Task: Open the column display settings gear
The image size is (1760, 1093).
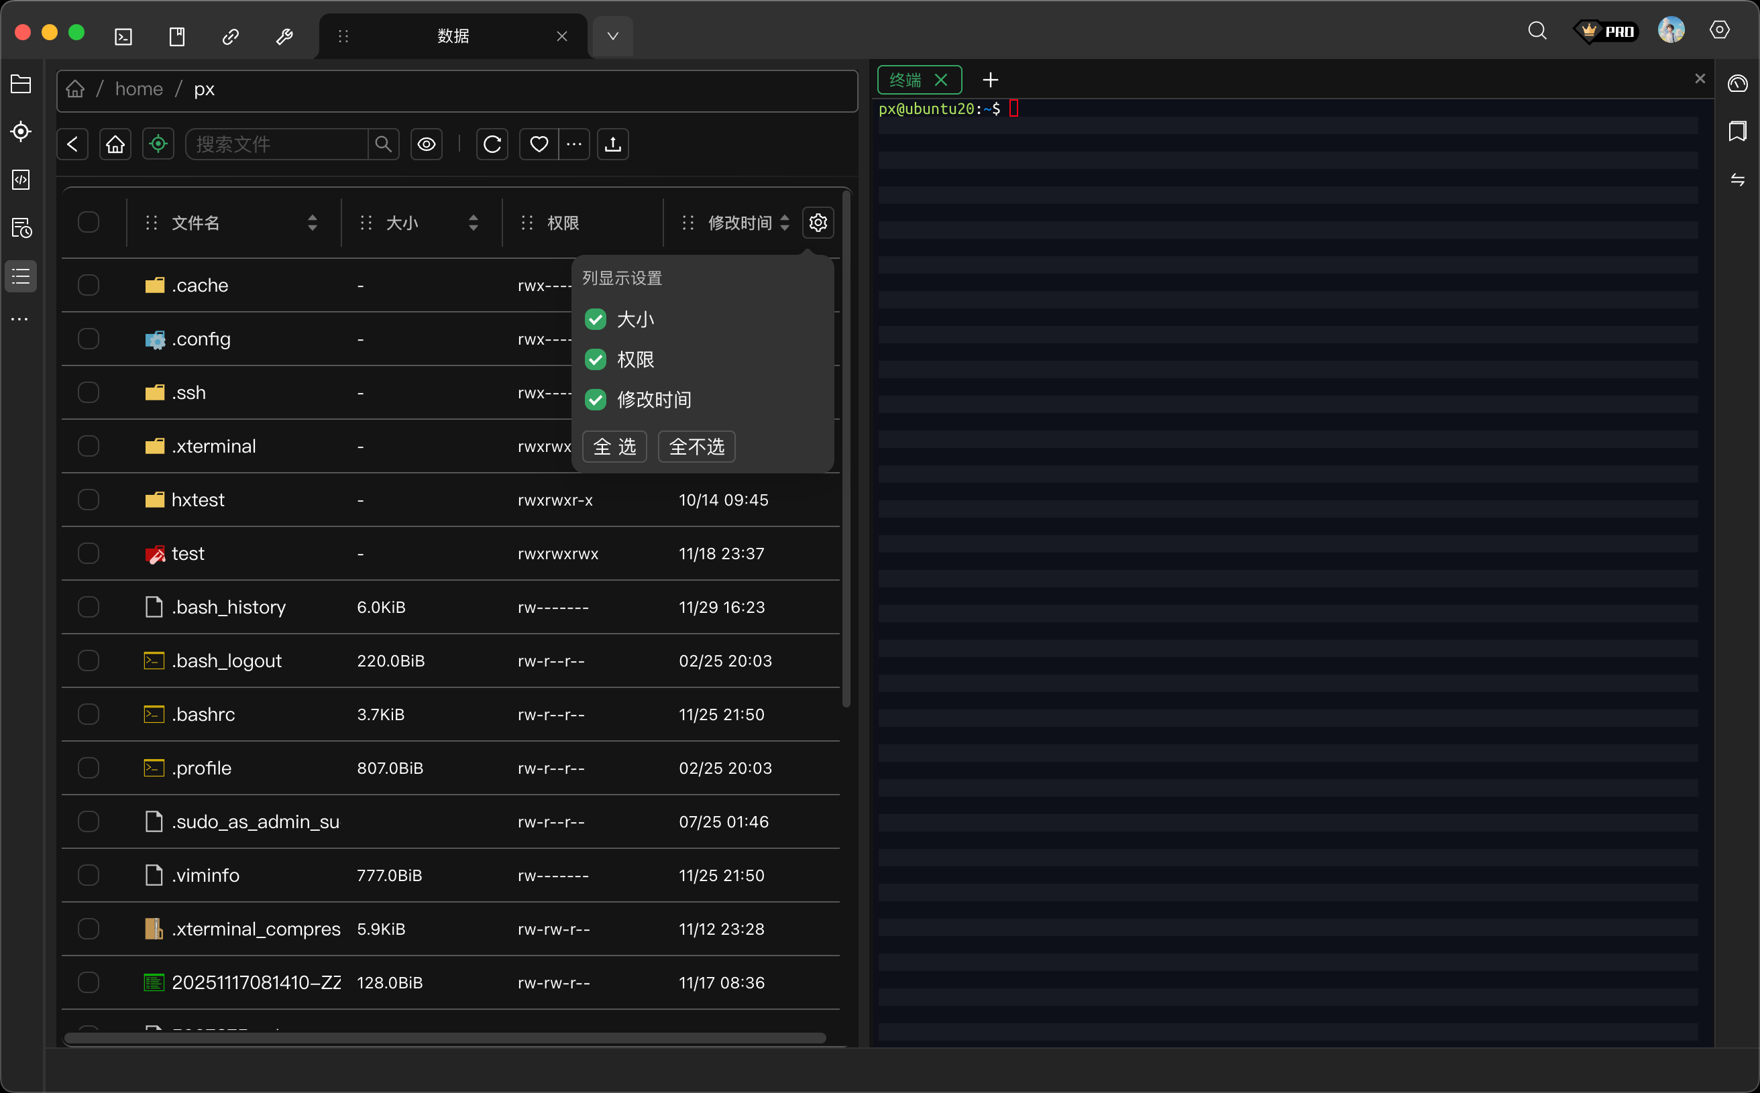Action: (x=818, y=223)
